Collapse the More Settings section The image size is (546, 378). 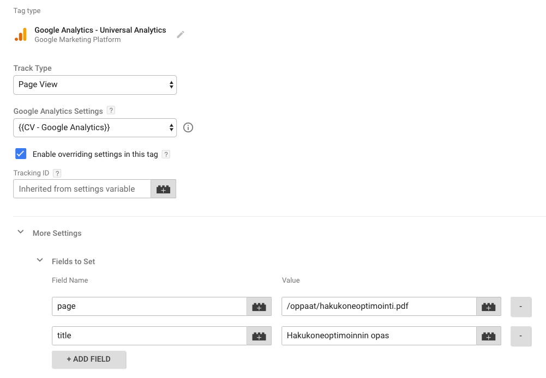pos(21,232)
